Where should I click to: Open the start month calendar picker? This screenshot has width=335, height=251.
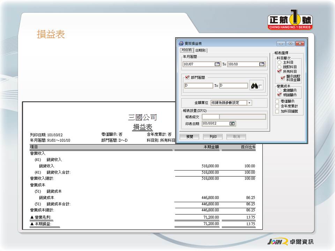217,64
